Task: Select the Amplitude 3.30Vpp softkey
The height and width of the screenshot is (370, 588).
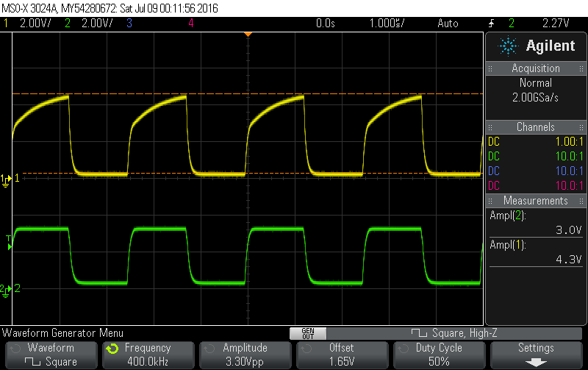Action: click(245, 355)
